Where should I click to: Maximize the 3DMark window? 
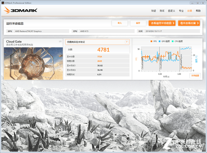[198, 3]
